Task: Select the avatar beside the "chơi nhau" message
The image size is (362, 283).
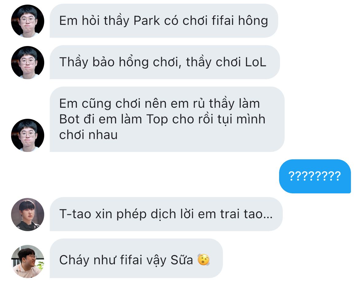Action: [x=28, y=135]
